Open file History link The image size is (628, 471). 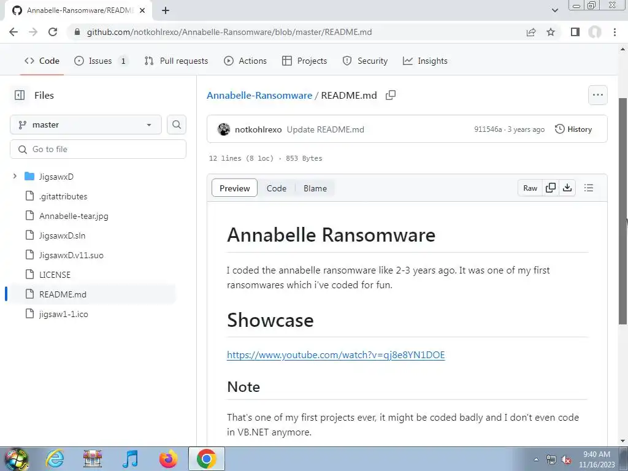tap(573, 129)
